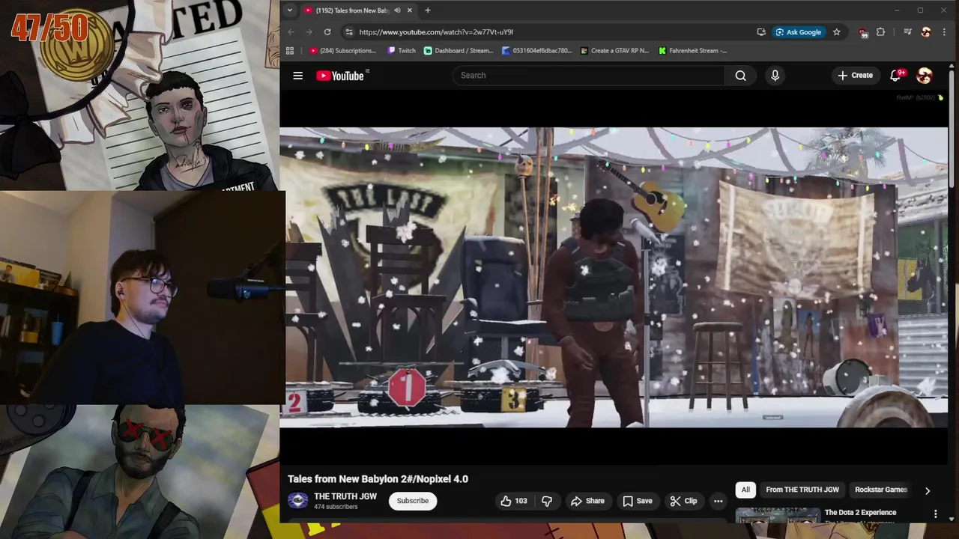Open the Extensions puzzle icon
The image size is (959, 539).
pyautogui.click(x=880, y=32)
